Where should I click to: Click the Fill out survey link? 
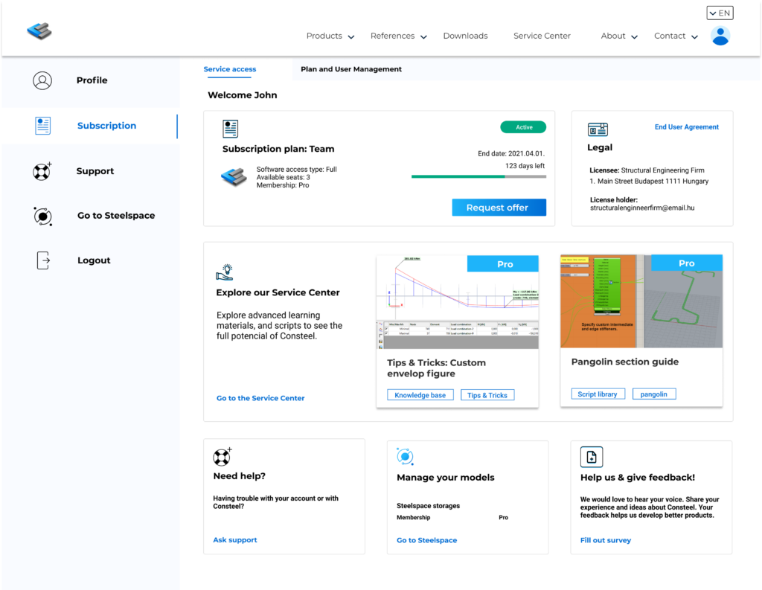606,540
